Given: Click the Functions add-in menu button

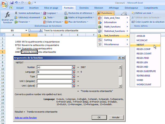Looking at the screenshot, I should pos(106,13).
